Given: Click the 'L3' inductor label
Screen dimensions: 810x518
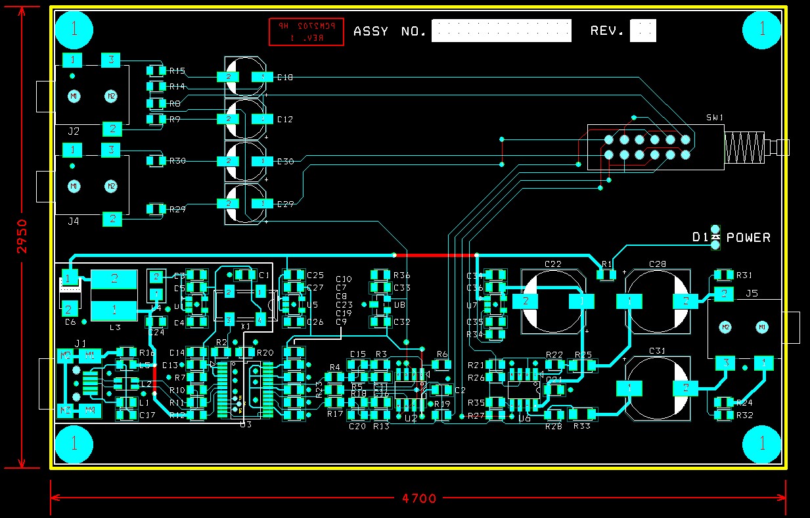Looking at the screenshot, I should pos(115,327).
